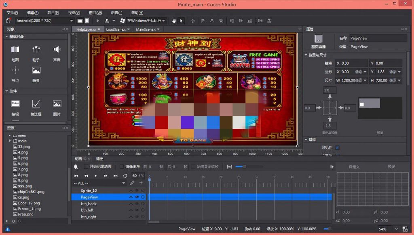
Task: Click the publish project upload icon
Action: point(107,21)
